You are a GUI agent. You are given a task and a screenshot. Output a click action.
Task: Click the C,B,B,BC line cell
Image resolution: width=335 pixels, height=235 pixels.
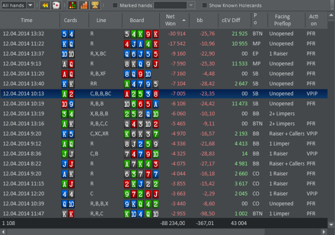tap(100, 94)
